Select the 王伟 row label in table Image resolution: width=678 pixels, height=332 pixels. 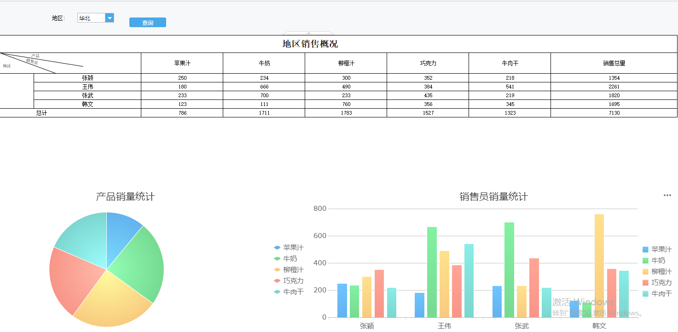pos(87,87)
